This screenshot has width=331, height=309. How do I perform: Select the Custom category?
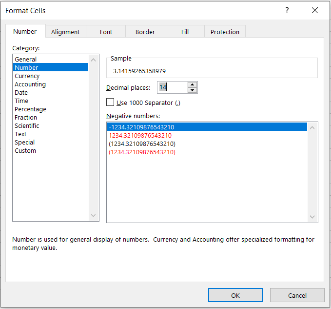pos(25,151)
